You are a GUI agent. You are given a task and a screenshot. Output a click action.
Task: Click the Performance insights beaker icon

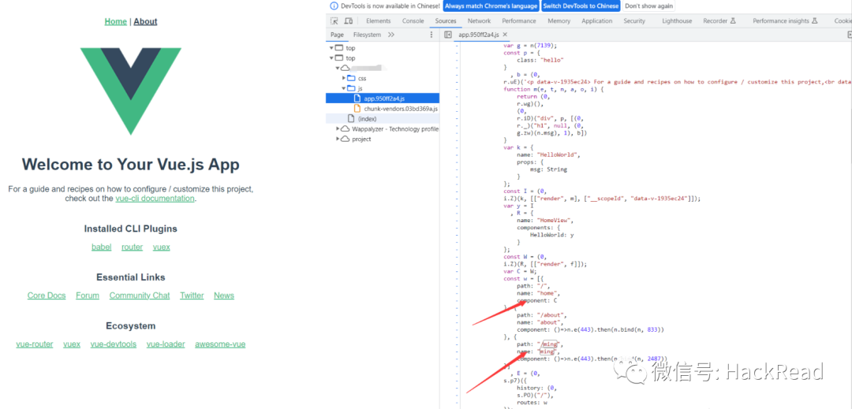tap(814, 21)
